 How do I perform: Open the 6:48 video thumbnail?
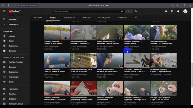(84, 32)
